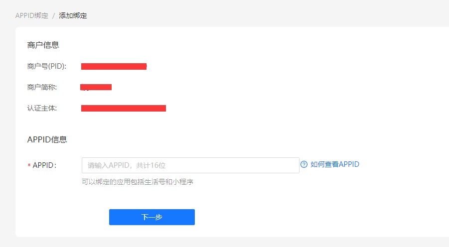Select the 添加绑定 breadcrumb item
Image resolution: width=449 pixels, height=247 pixels.
73,15
